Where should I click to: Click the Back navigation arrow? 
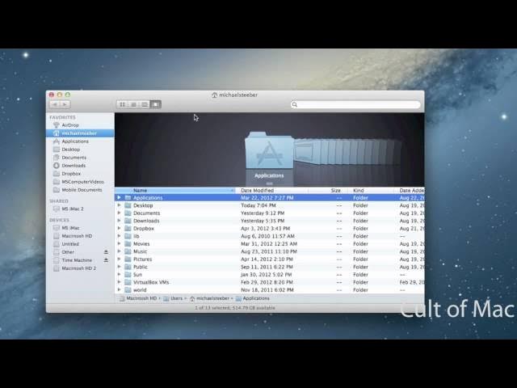tap(54, 104)
